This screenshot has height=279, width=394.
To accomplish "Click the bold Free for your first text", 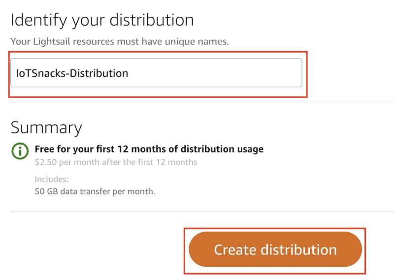I will (75, 149).
